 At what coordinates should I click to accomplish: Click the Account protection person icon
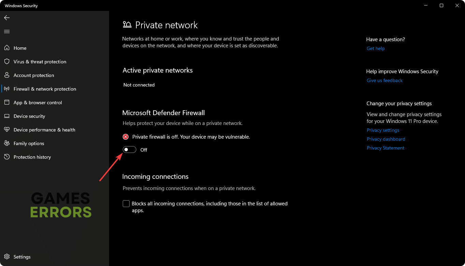tap(7, 75)
